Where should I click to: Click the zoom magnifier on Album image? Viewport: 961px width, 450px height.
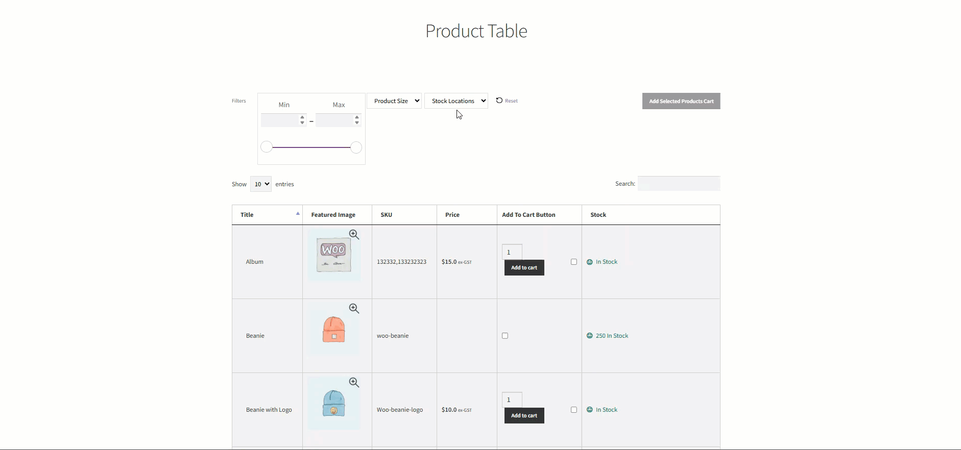[x=354, y=234]
